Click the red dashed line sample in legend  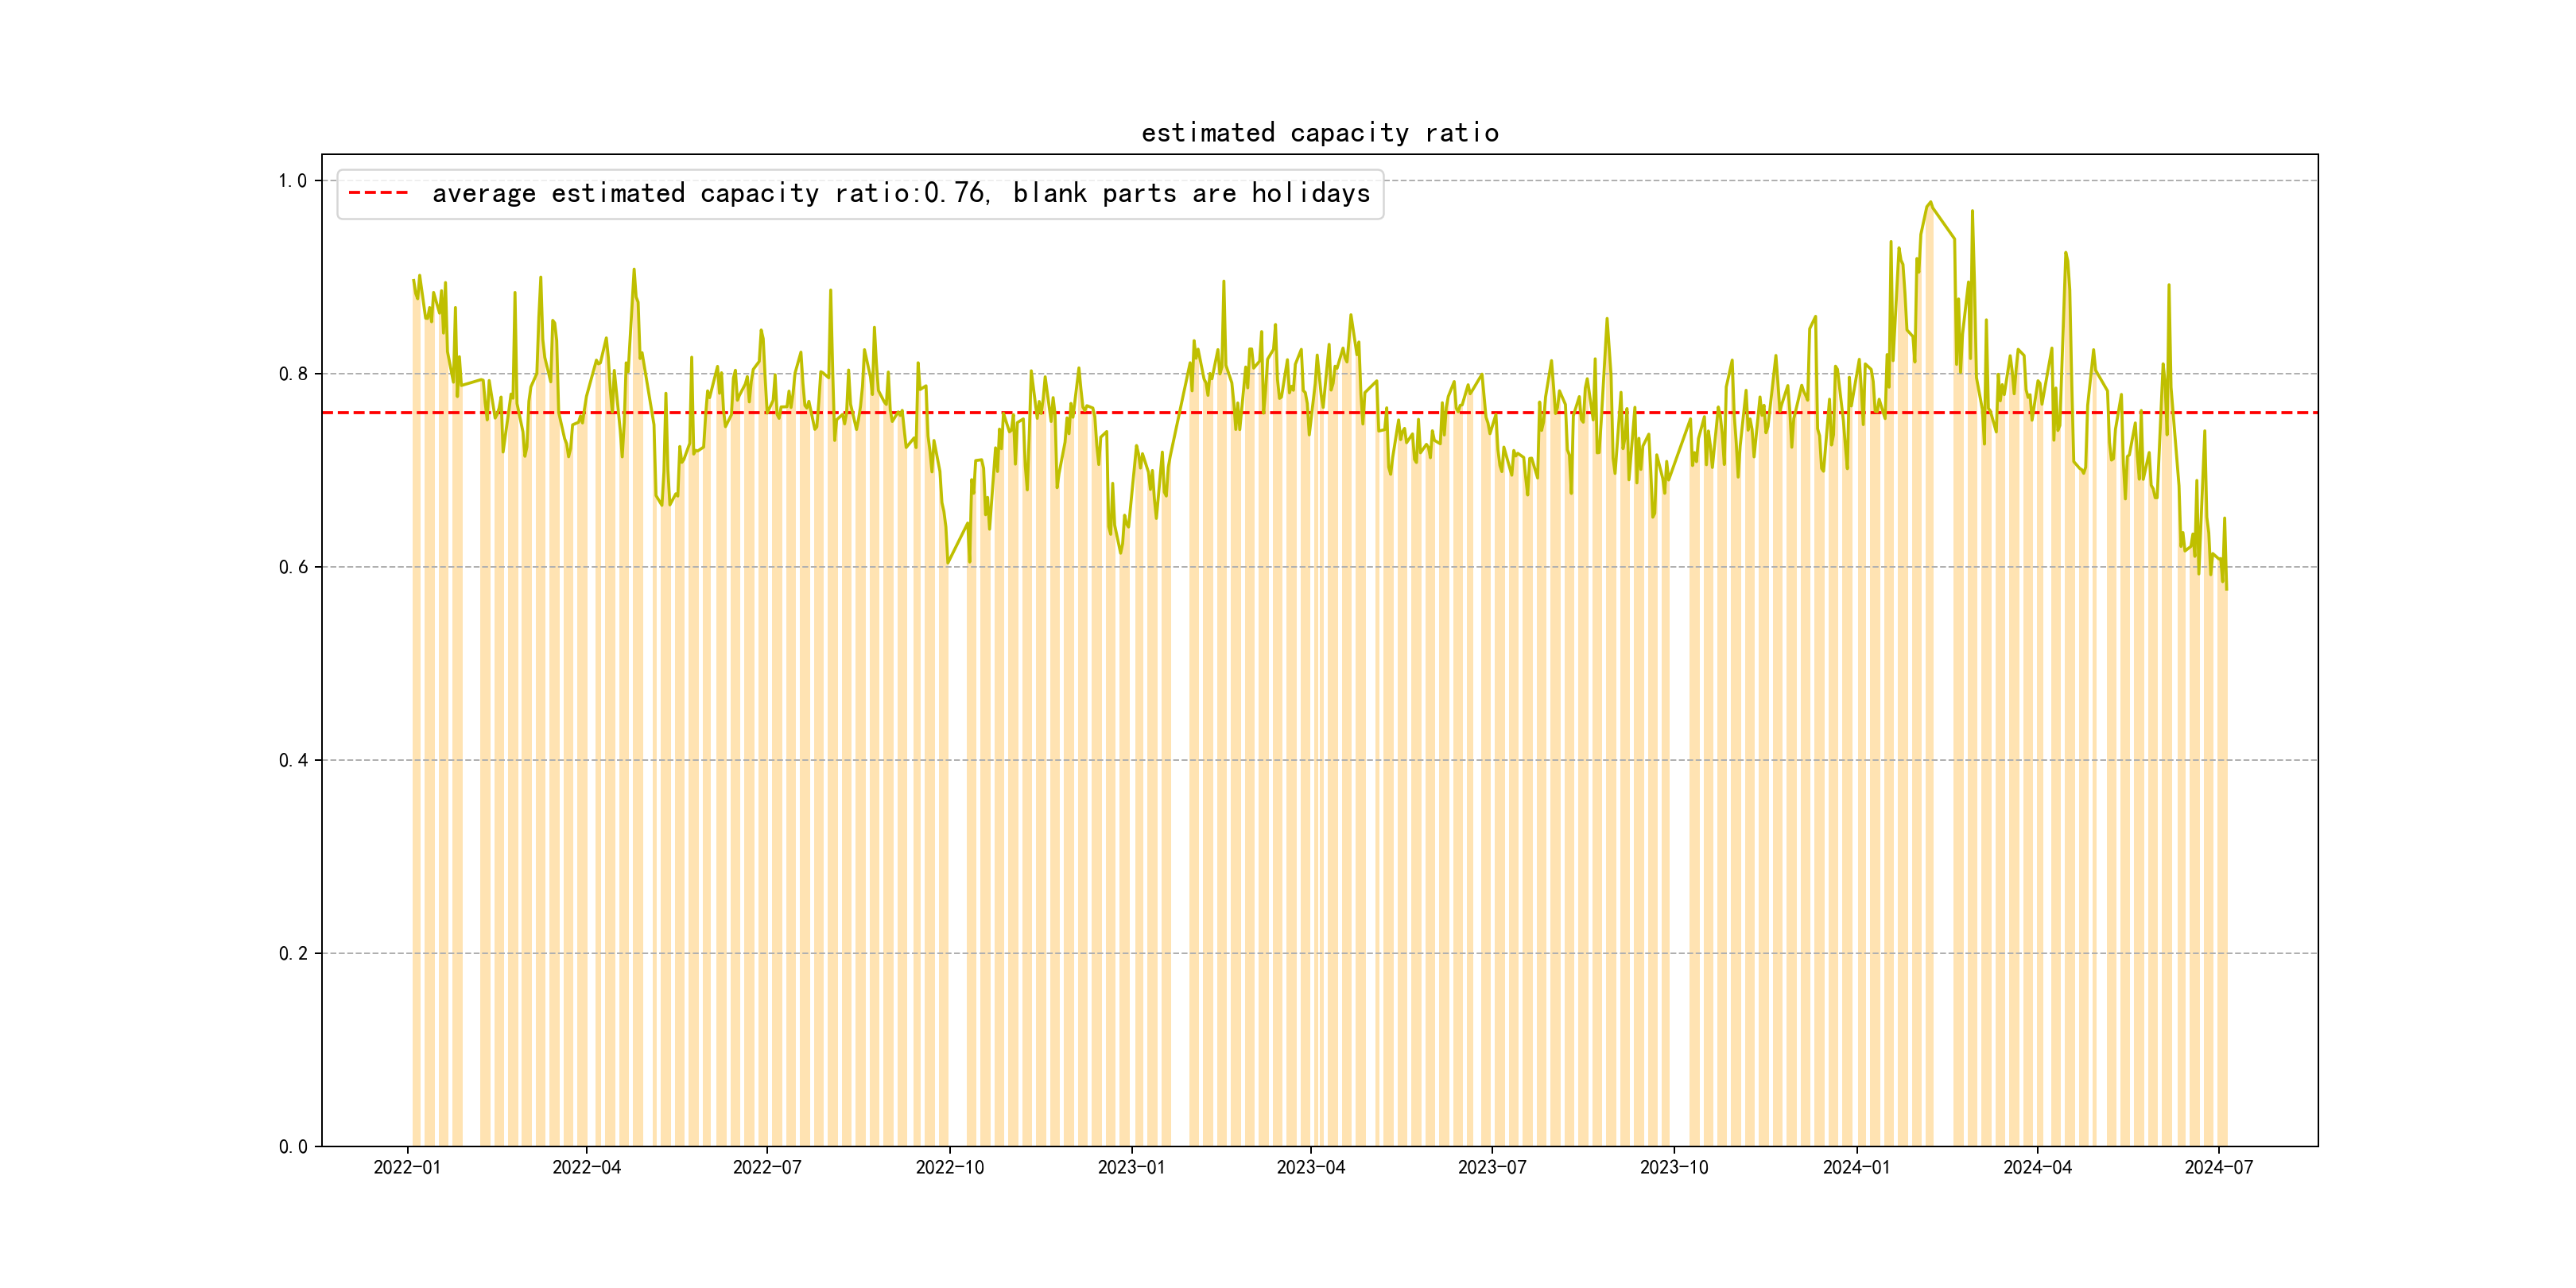378,193
